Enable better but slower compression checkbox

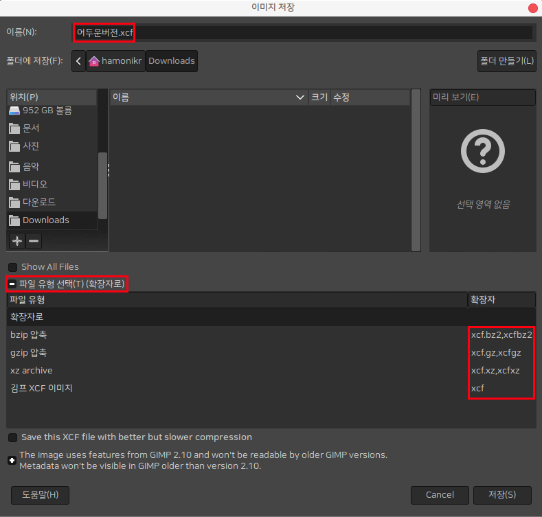(x=12, y=437)
